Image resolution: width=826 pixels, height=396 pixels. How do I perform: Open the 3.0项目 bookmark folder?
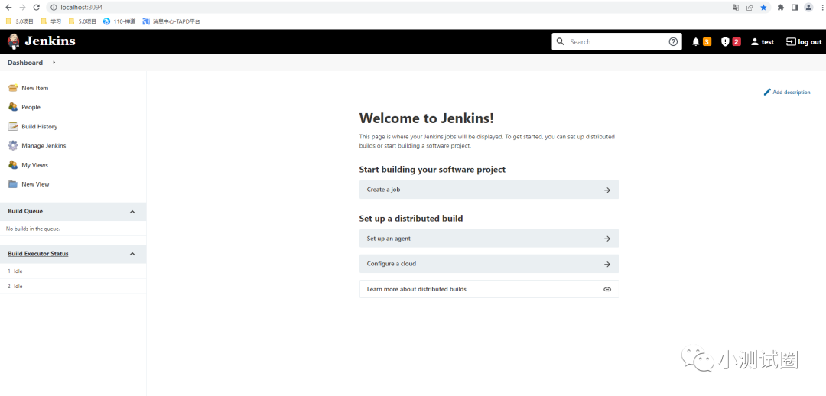coord(19,21)
